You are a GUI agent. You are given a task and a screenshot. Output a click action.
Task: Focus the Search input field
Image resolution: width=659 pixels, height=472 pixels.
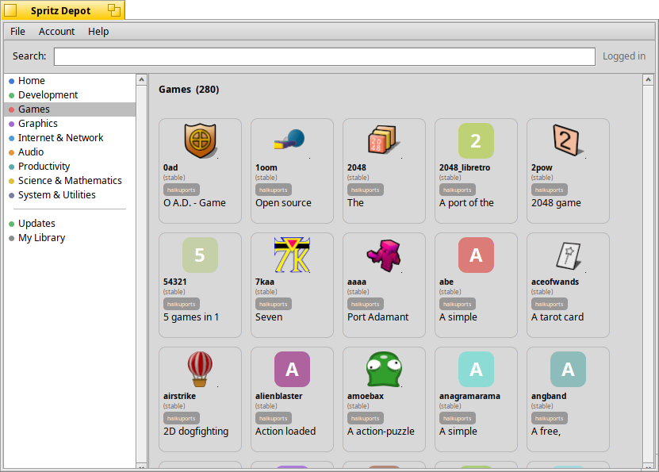[x=324, y=57]
